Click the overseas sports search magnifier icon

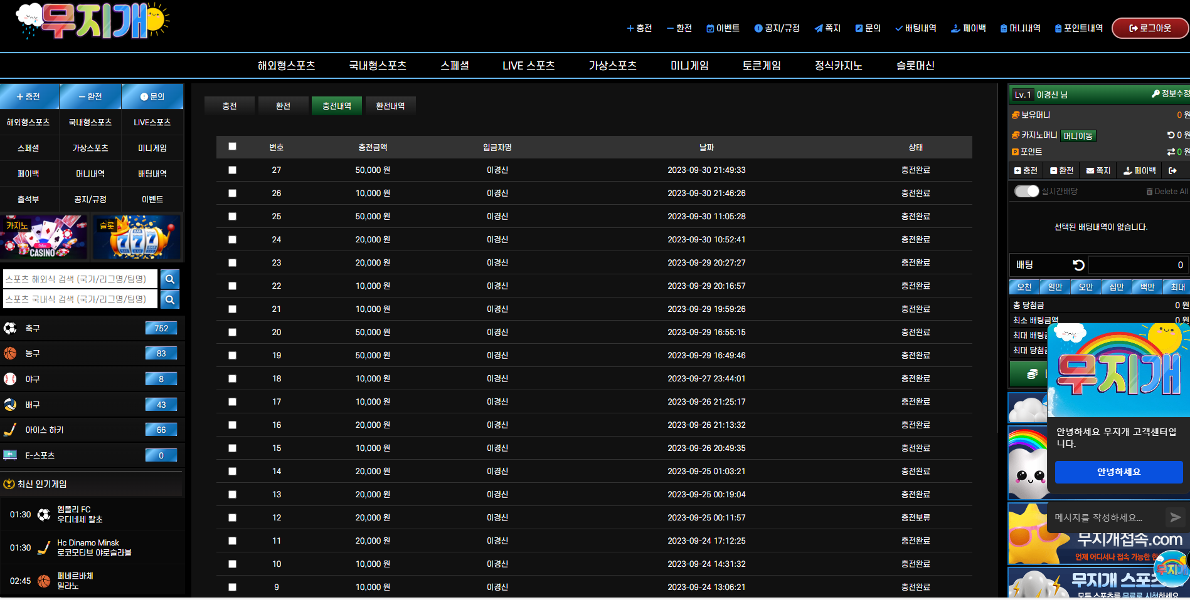point(169,279)
